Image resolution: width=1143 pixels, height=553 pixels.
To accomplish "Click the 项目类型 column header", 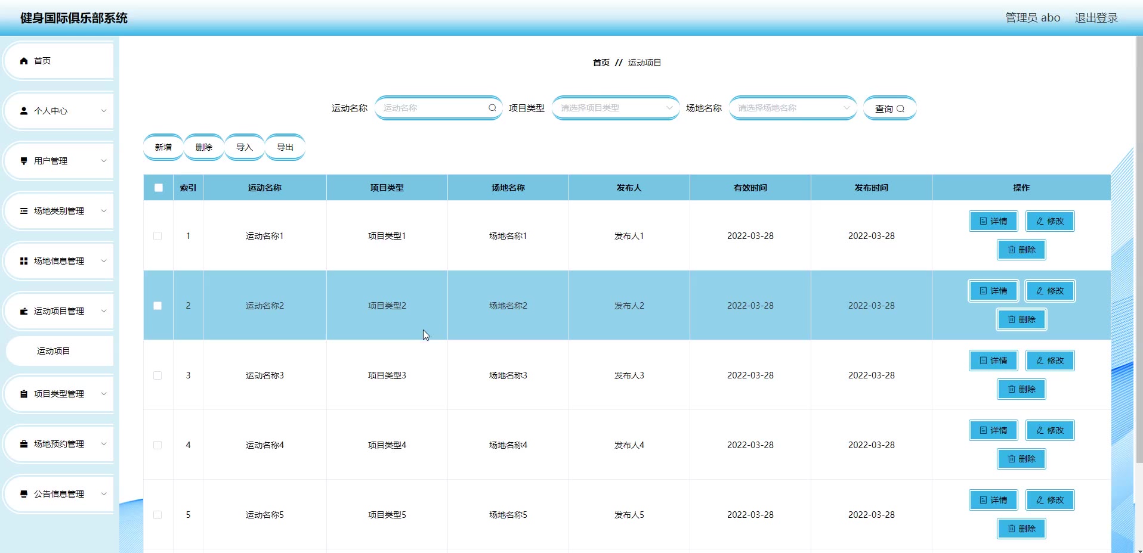I will coord(387,188).
